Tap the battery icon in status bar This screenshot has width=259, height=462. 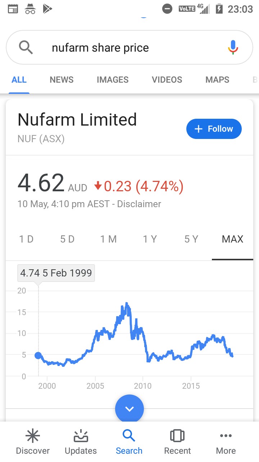pos(219,9)
